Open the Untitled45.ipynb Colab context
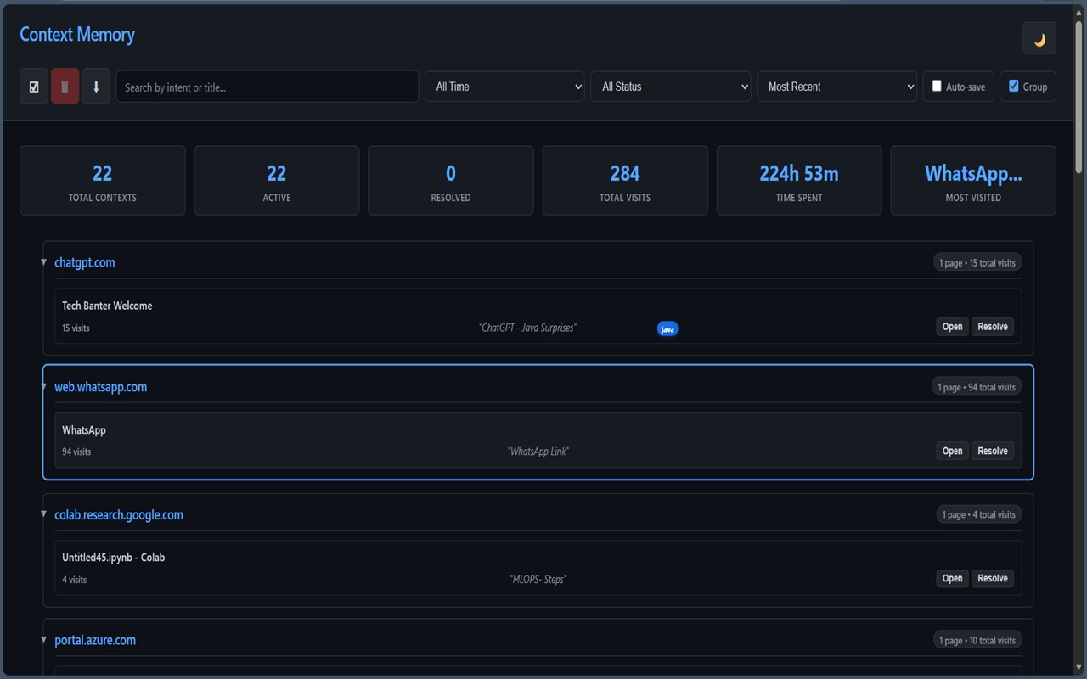1087x679 pixels. tap(952, 578)
